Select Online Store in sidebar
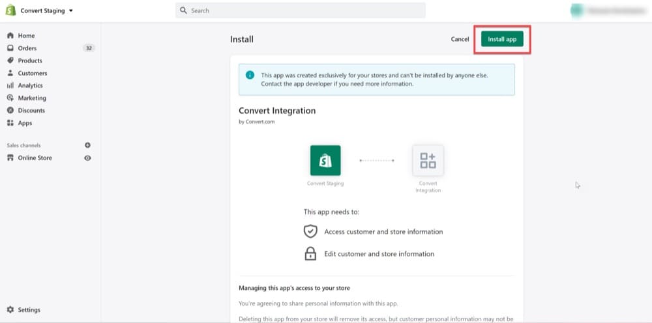The height and width of the screenshot is (323, 652). [x=35, y=158]
